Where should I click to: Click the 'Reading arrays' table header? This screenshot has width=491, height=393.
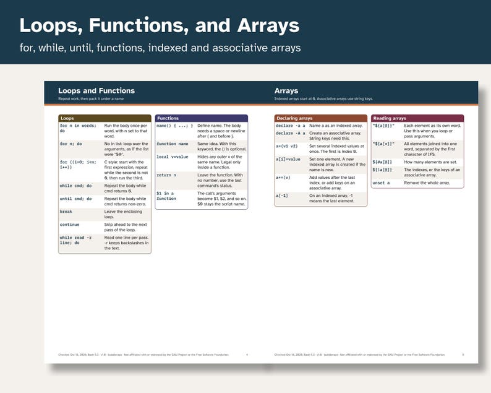tap(417, 118)
